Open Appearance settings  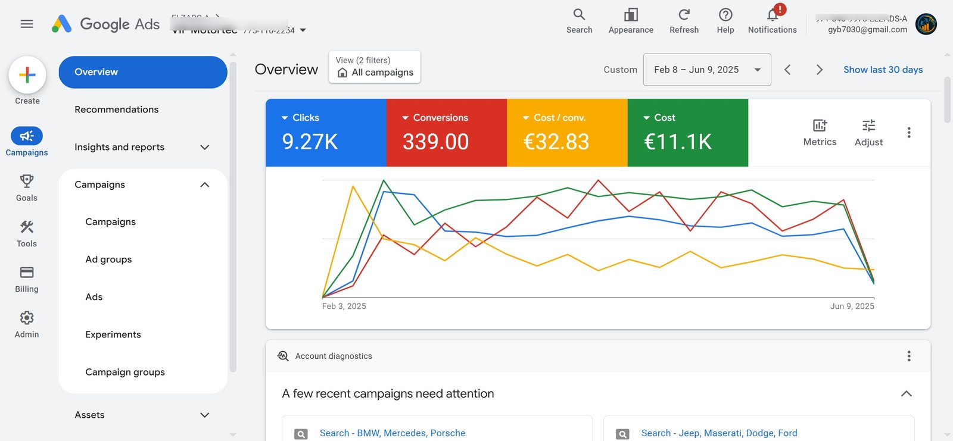tap(631, 21)
